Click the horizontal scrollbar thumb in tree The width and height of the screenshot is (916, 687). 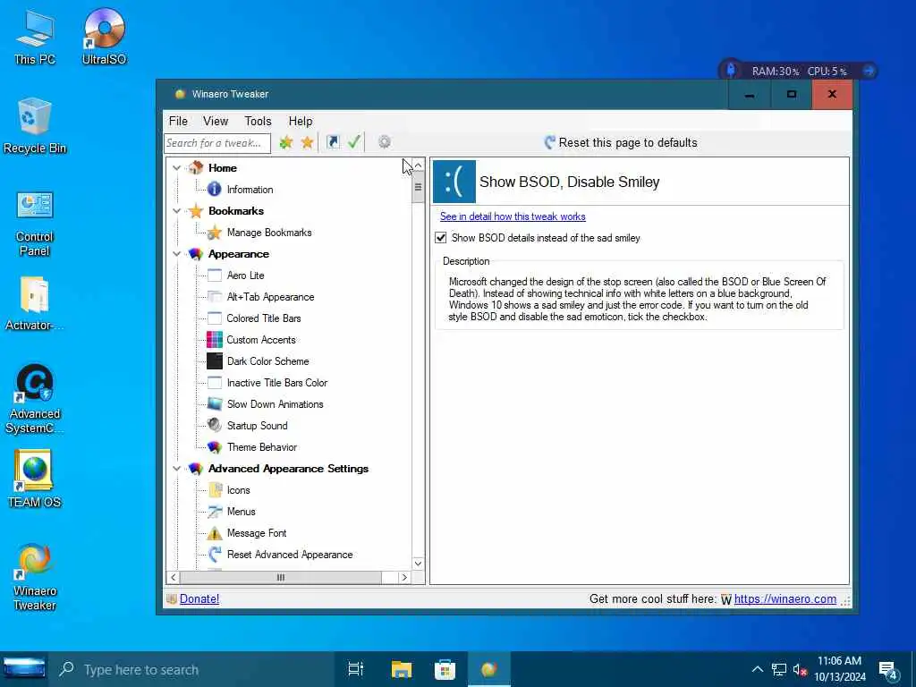click(x=280, y=577)
